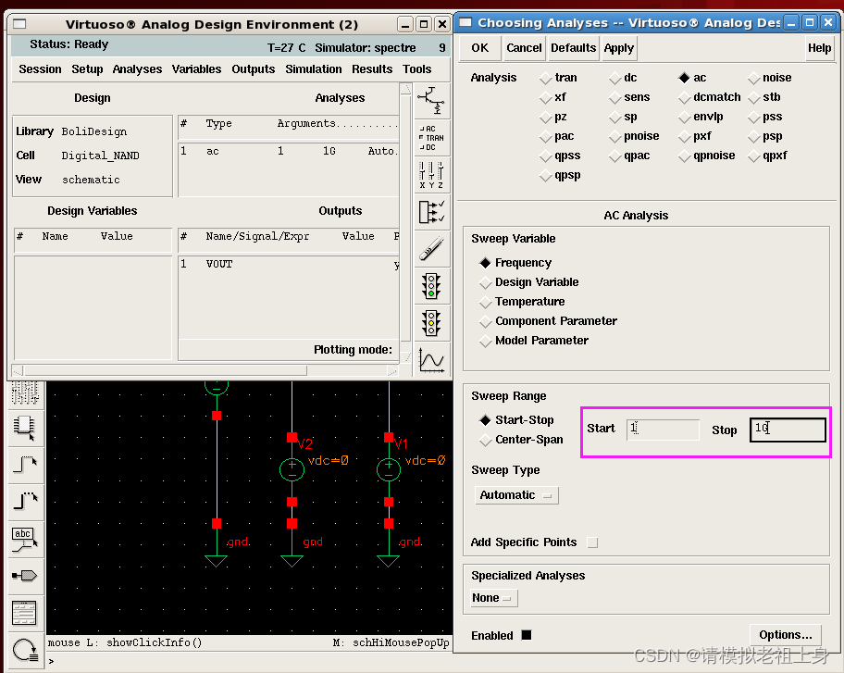This screenshot has width=844, height=673.
Task: Click the setup outputs icon
Action: (x=431, y=212)
